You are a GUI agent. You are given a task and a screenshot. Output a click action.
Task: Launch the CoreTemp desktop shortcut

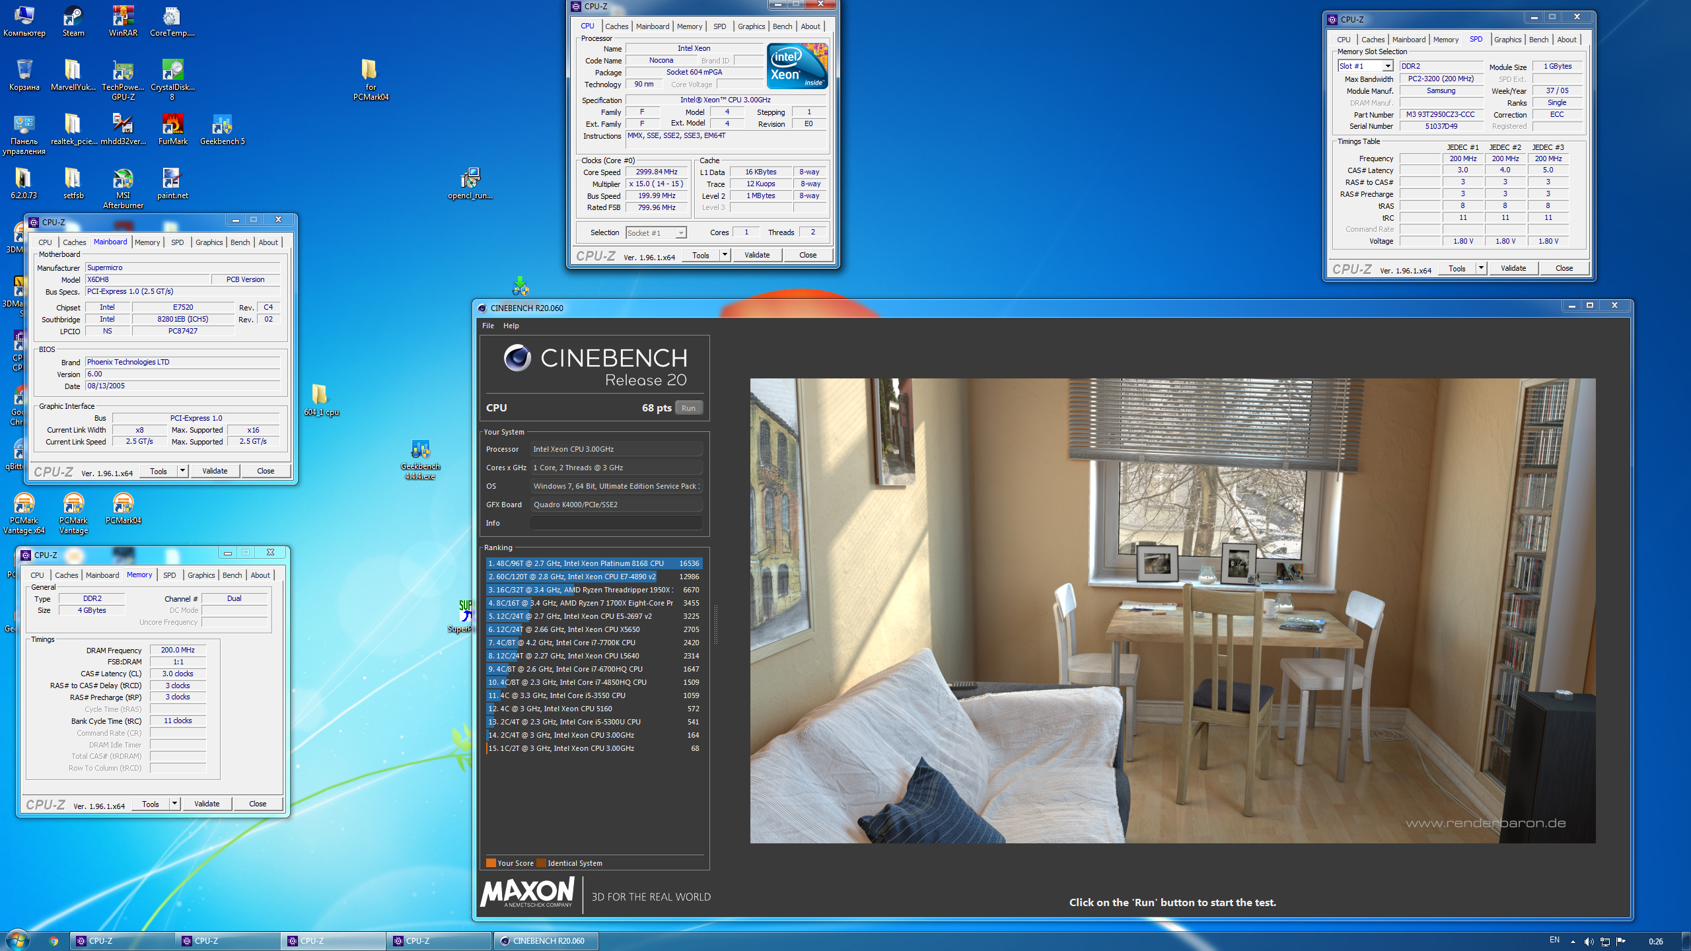pos(172,21)
